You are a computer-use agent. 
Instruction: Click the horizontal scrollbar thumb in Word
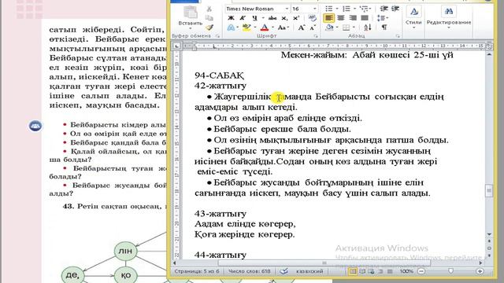pyautogui.click(x=324, y=263)
